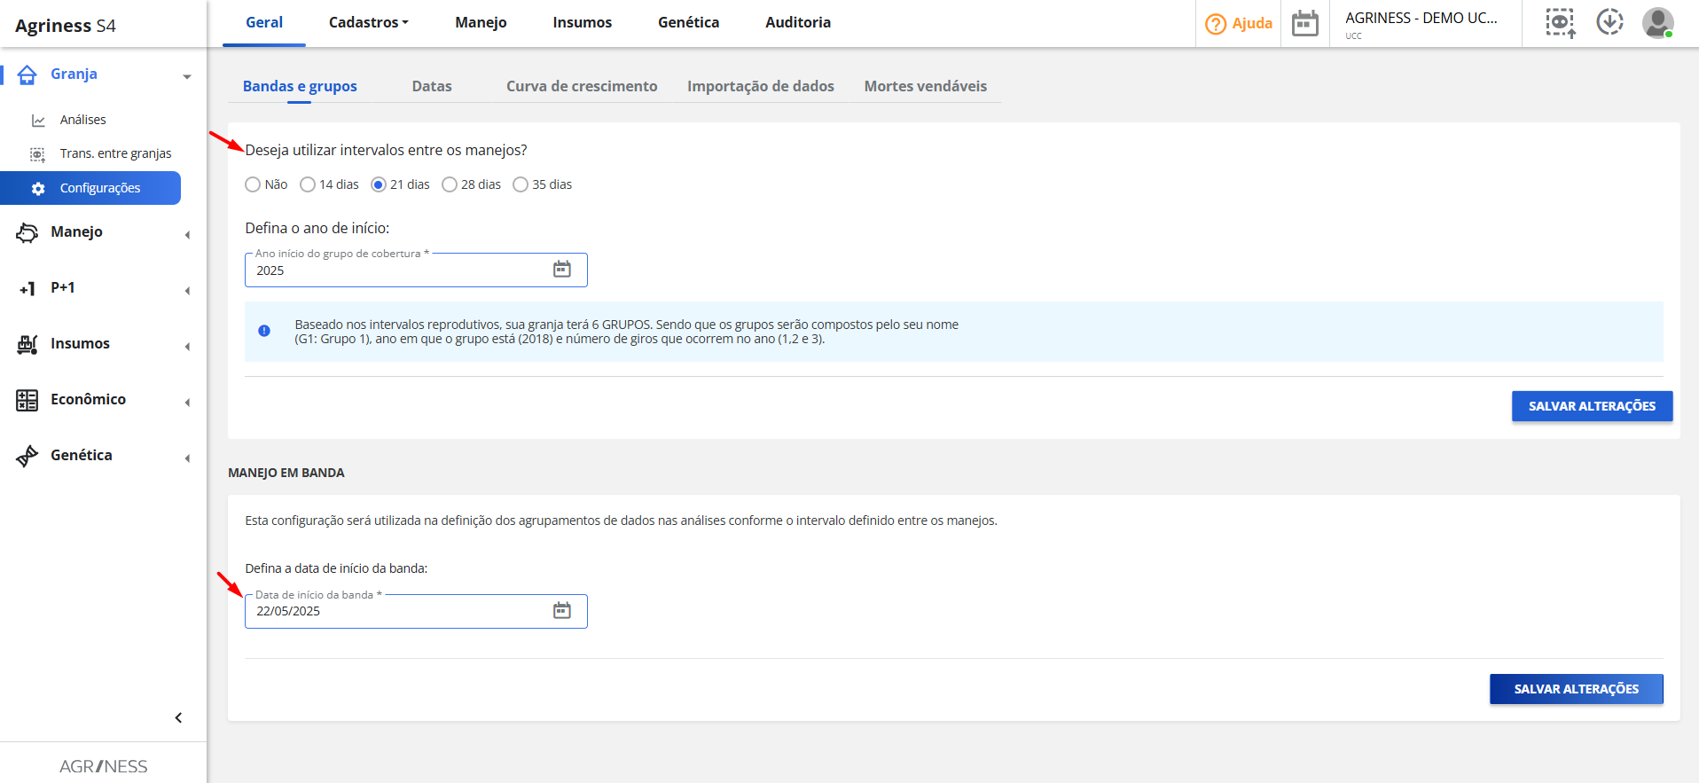Collapse the sidebar with left chevron
Screen dimensions: 1699x783
[178, 717]
